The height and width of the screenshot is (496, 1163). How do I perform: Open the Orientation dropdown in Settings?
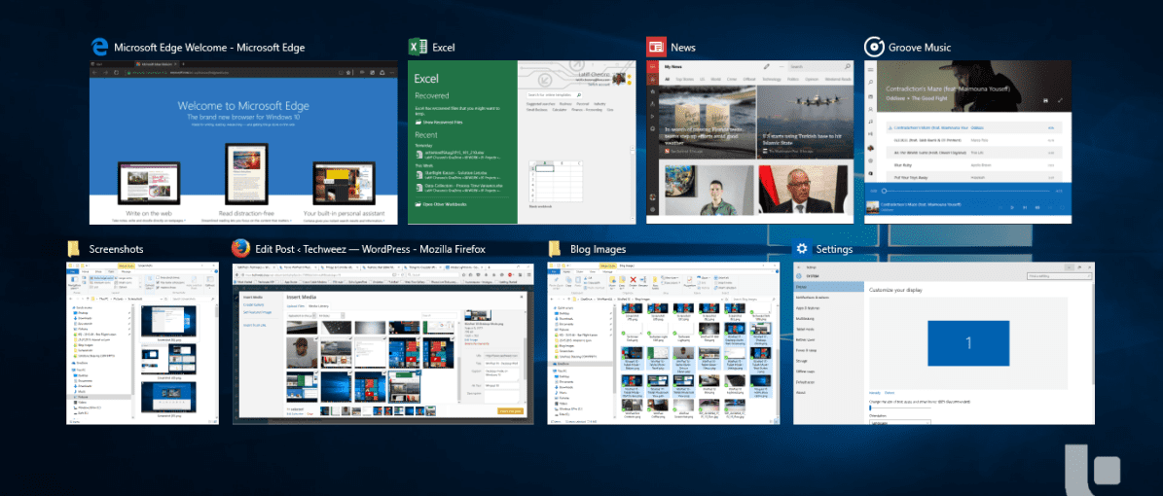pyautogui.click(x=899, y=422)
